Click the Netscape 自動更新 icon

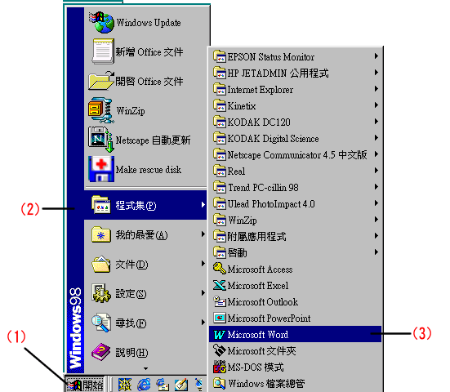[x=101, y=140]
